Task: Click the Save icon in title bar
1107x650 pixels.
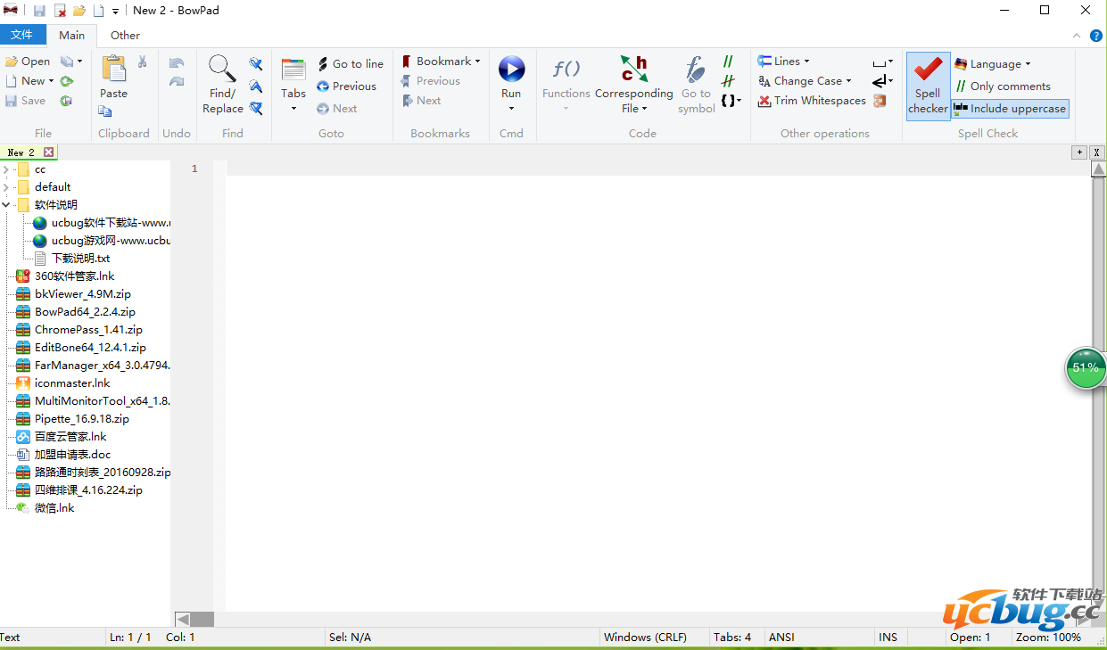Action: point(39,11)
